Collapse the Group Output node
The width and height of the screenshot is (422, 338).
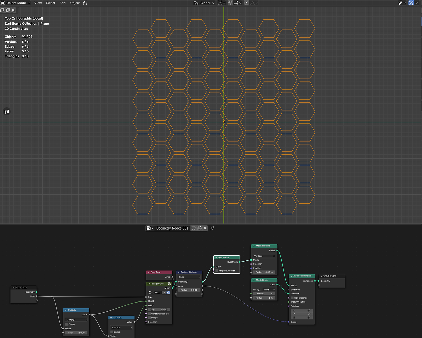pos(321,276)
